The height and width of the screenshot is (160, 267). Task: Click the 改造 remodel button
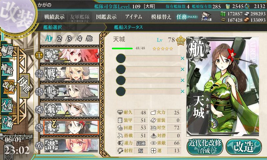[244, 147]
